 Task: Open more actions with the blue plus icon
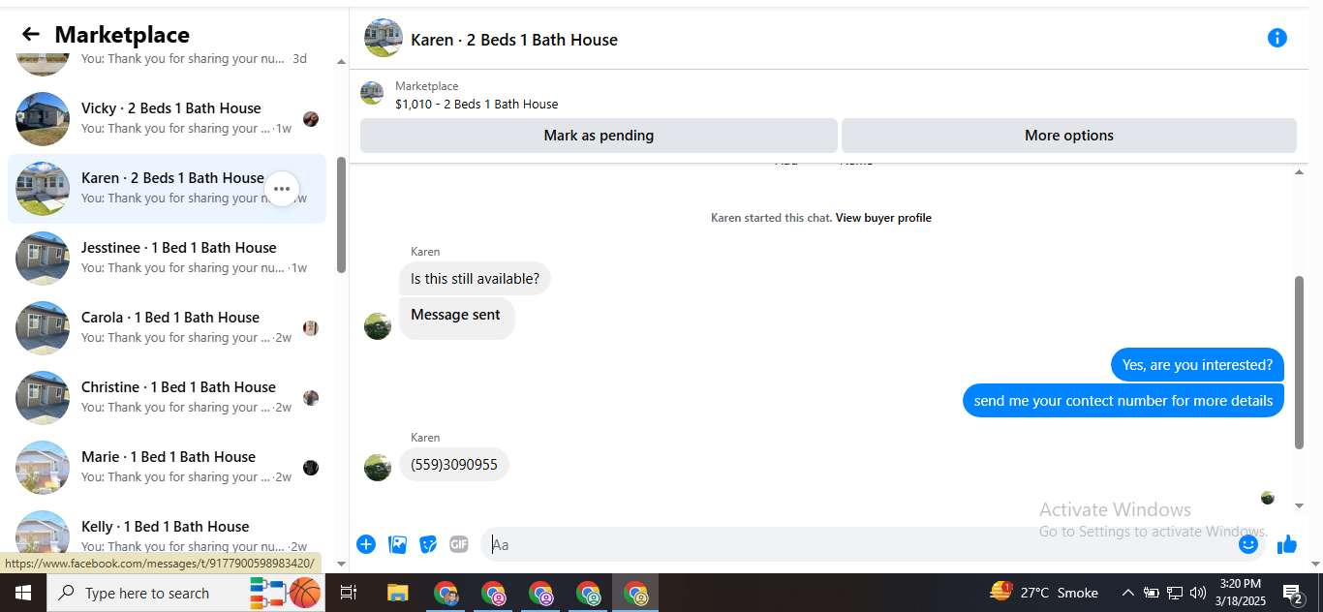[366, 544]
